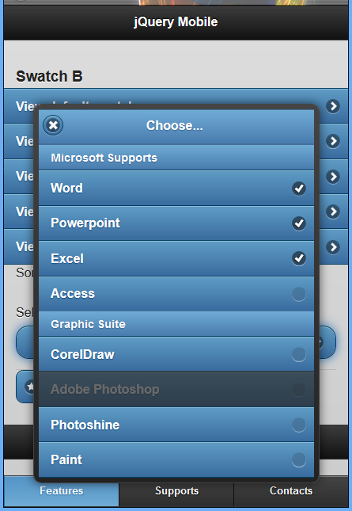Go to the Contacts tab
This screenshot has width=352, height=511.
(291, 490)
